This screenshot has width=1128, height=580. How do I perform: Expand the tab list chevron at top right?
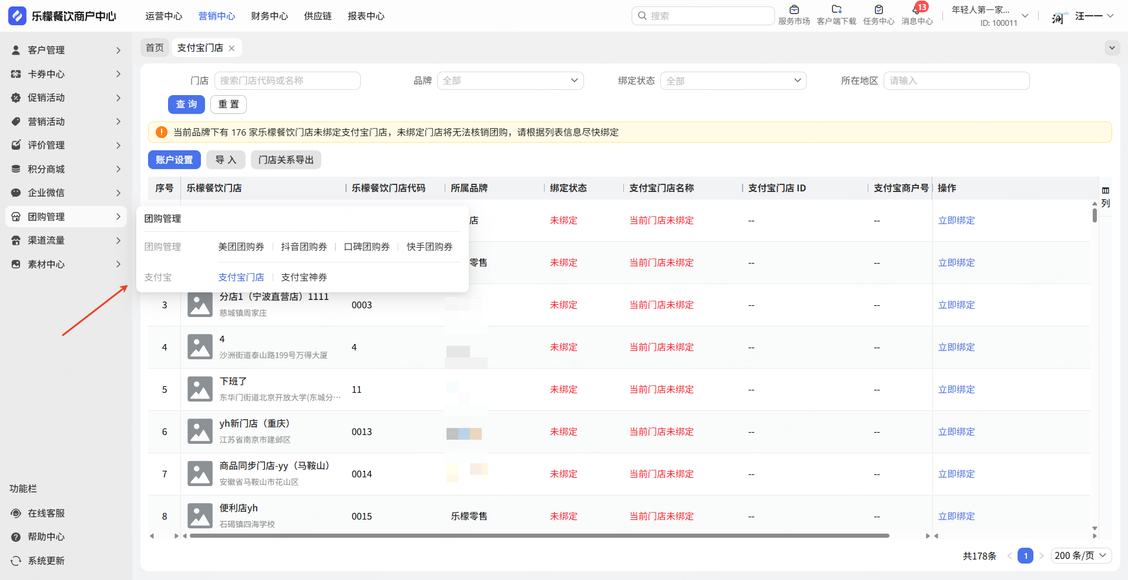coord(1112,48)
